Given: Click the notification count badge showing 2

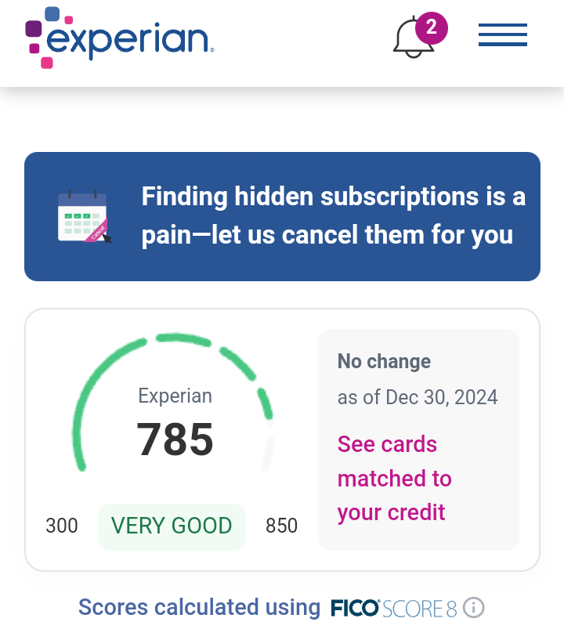Looking at the screenshot, I should pyautogui.click(x=431, y=27).
